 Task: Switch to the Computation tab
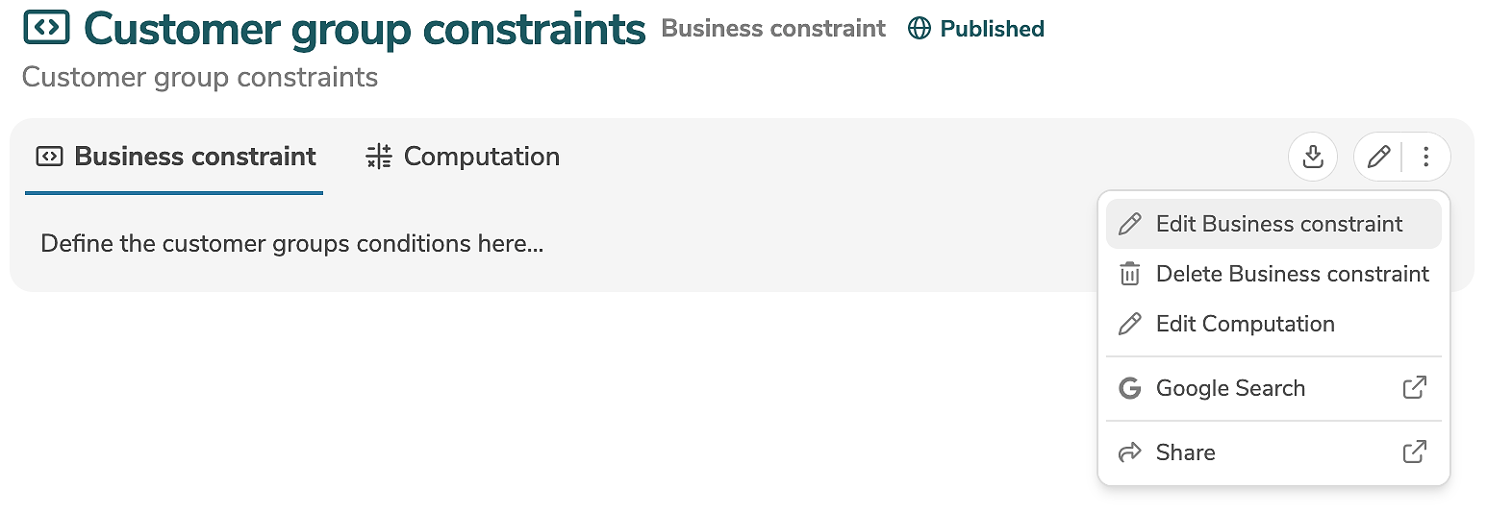point(463,157)
